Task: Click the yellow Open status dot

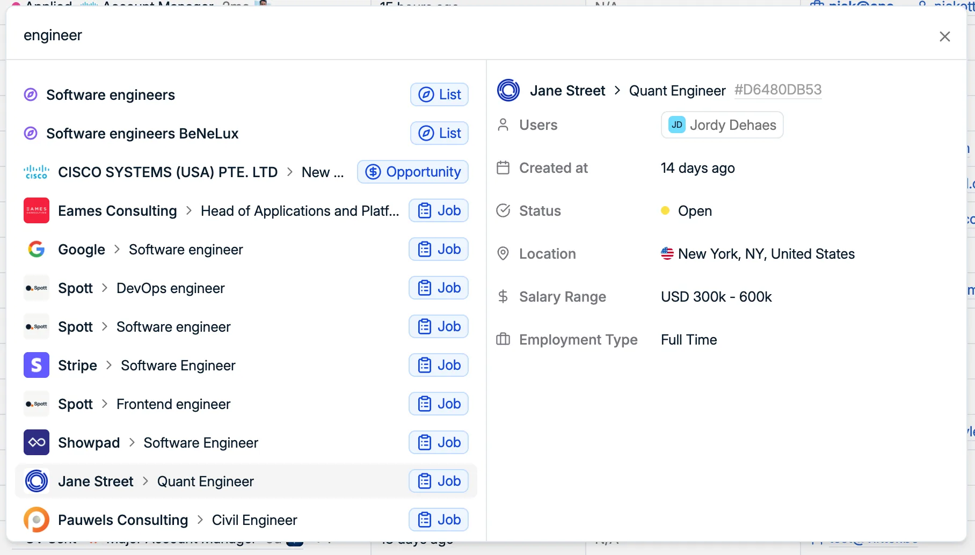Action: click(x=665, y=210)
